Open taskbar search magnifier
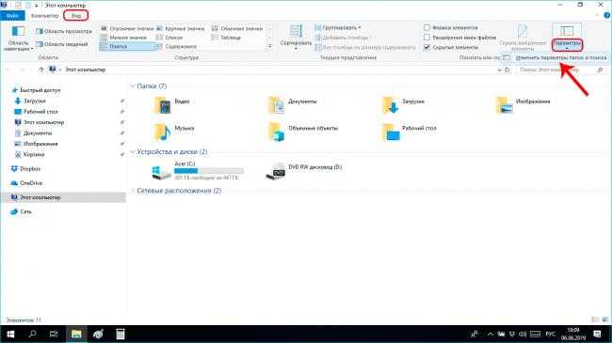This screenshot has height=343, width=612. pyautogui.click(x=32, y=334)
